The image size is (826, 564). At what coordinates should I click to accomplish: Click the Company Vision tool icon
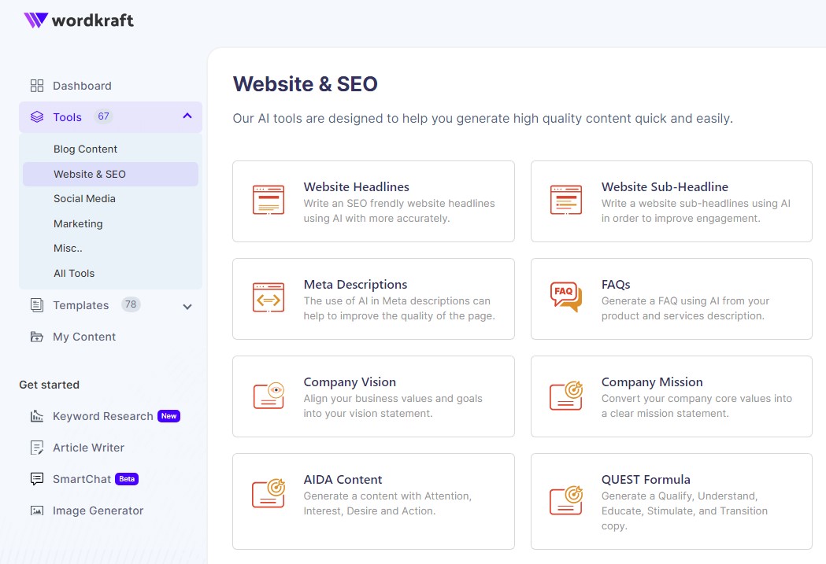tap(269, 396)
